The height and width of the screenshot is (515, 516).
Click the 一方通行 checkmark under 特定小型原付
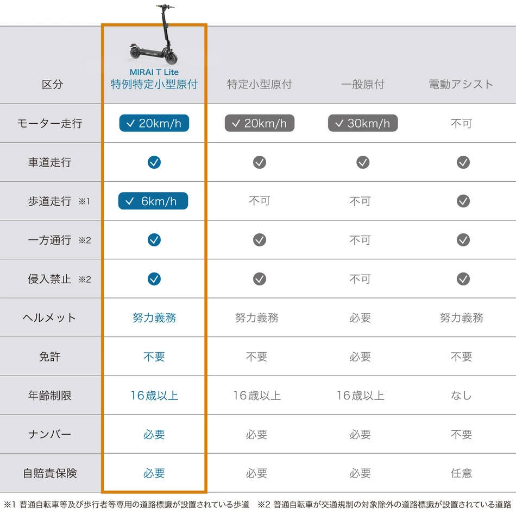point(259,240)
